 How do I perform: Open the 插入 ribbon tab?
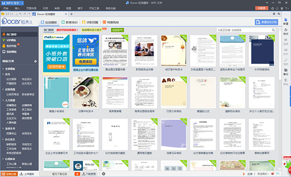pos(17,8)
